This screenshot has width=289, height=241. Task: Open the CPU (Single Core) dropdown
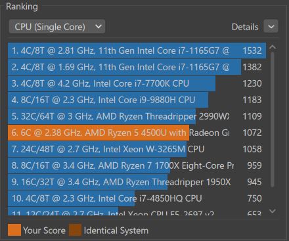tap(57, 27)
